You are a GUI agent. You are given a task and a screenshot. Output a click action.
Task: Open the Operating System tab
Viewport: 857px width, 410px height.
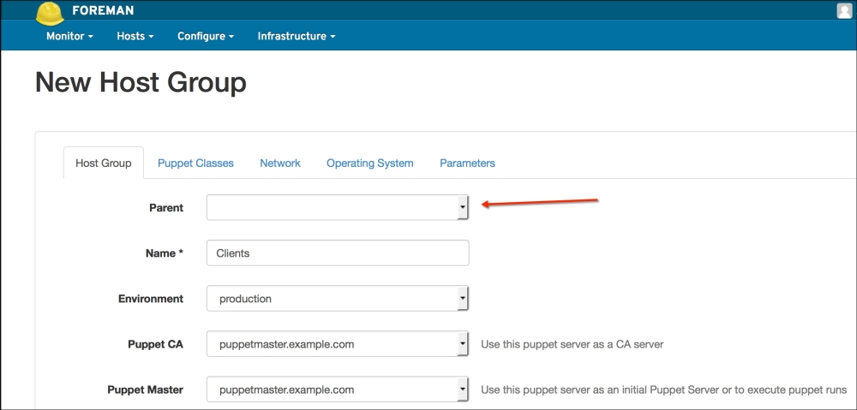370,163
